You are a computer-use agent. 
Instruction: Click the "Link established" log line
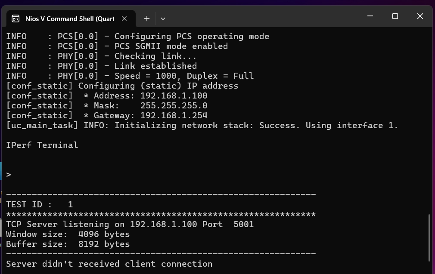pos(101,66)
